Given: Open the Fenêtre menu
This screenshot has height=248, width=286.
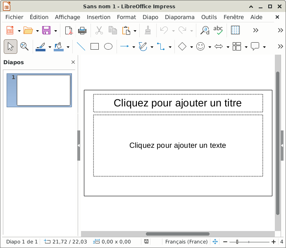Looking at the screenshot, I should point(234,17).
